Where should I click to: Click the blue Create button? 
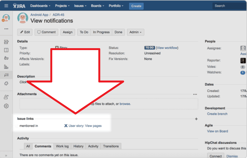tap(136, 6)
